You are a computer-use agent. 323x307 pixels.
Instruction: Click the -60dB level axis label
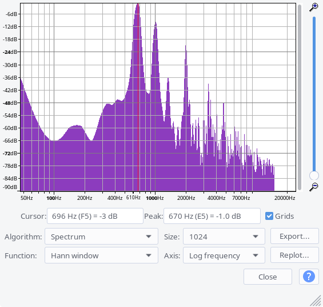[10, 128]
